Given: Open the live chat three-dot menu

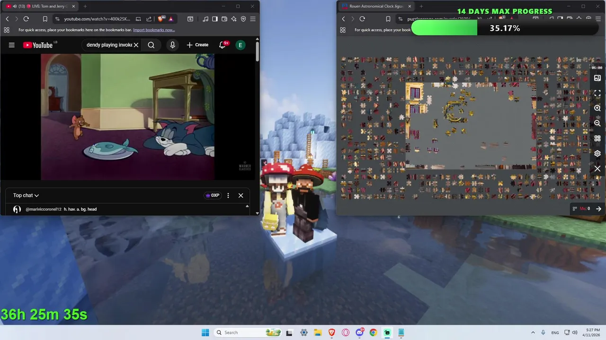Looking at the screenshot, I should [x=228, y=195].
